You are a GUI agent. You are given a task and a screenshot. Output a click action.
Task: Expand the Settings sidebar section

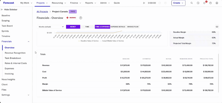click(29, 95)
